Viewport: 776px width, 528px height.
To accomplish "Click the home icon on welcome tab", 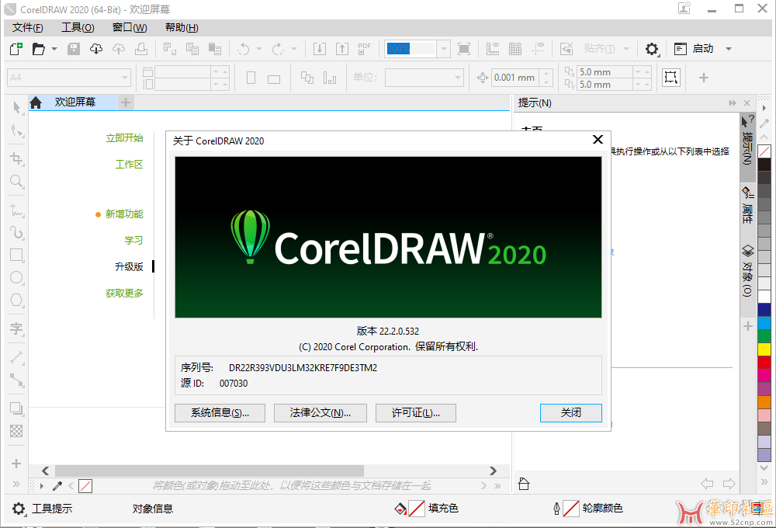I will coord(36,102).
